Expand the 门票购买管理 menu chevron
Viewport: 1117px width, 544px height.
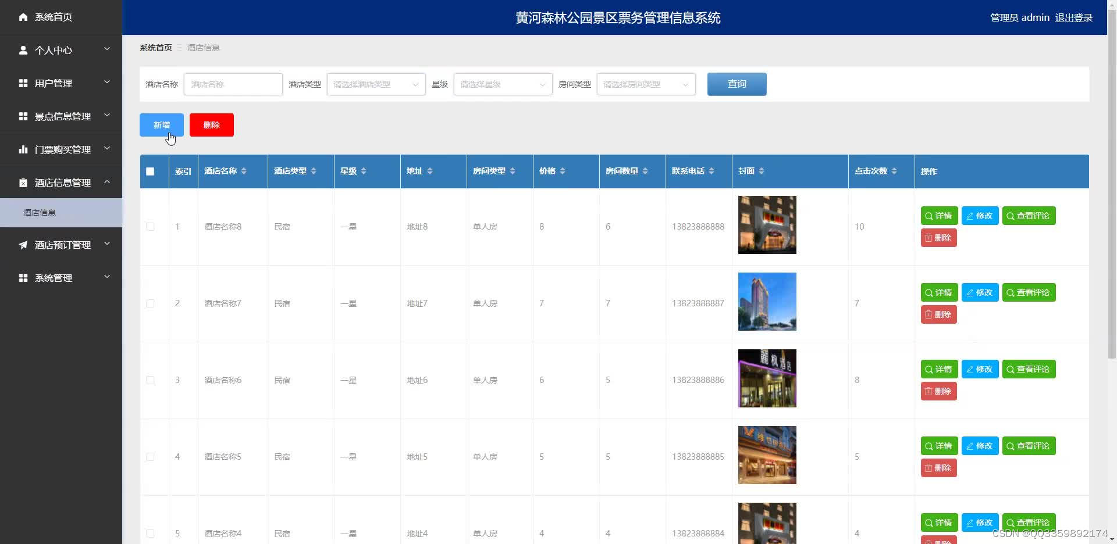coord(107,149)
